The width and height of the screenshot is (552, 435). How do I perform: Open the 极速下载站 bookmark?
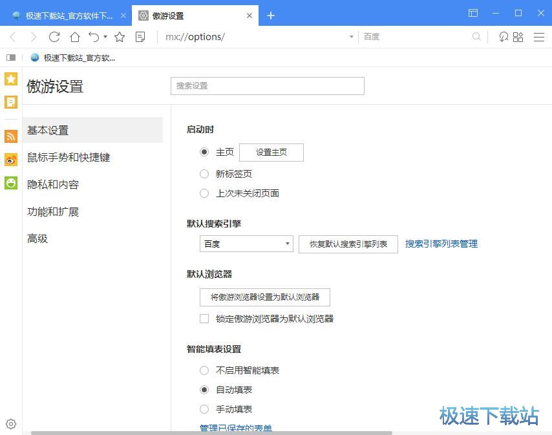pyautogui.click(x=73, y=58)
